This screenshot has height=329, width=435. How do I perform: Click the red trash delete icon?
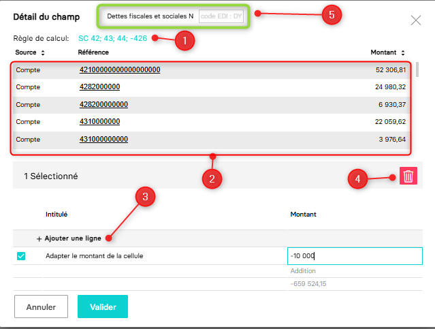(408, 176)
